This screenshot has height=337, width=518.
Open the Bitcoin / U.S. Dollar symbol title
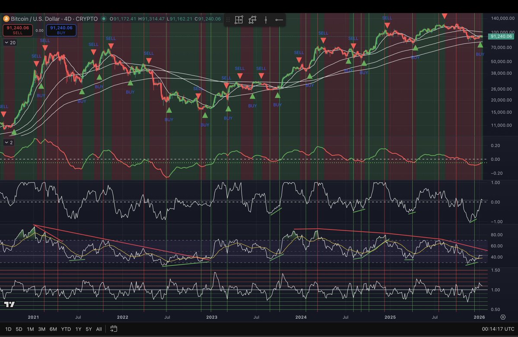(x=54, y=19)
